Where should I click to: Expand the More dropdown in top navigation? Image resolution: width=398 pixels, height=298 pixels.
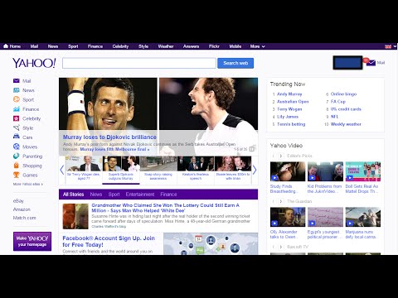pyautogui.click(x=257, y=46)
